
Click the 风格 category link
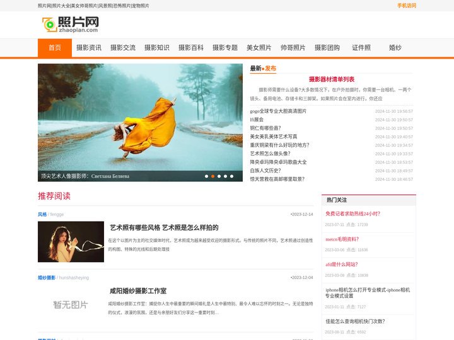tap(42, 214)
